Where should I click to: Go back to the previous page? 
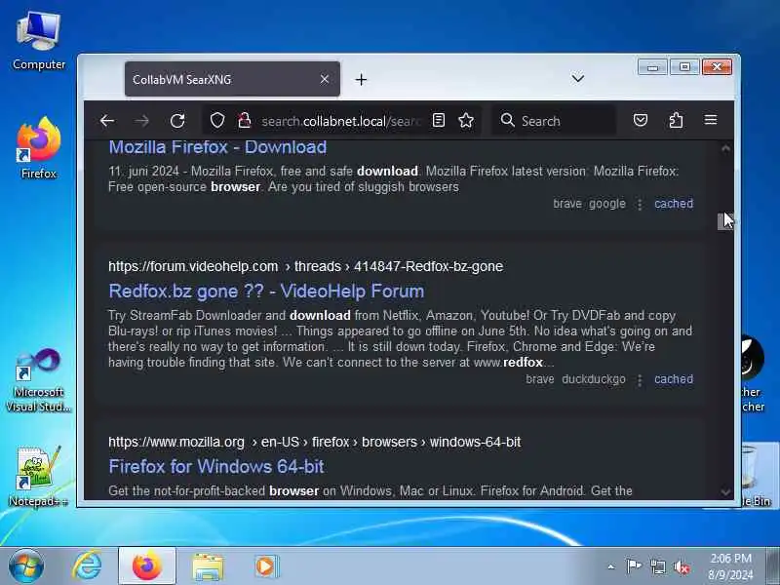(x=107, y=120)
